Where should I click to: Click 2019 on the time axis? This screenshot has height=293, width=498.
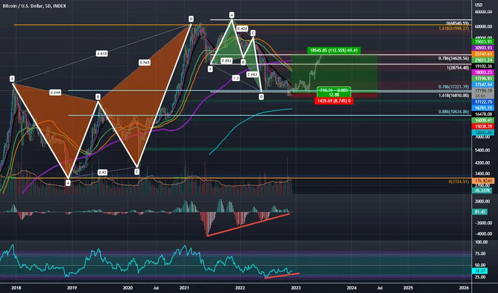point(72,288)
